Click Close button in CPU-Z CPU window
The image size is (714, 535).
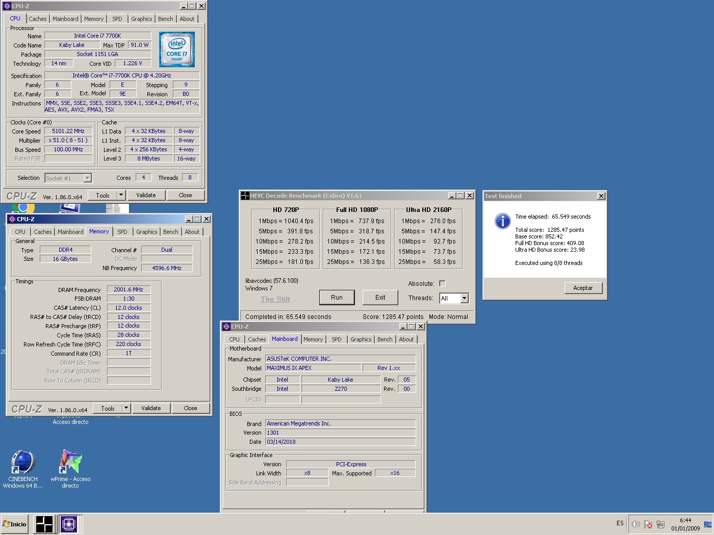(x=185, y=195)
